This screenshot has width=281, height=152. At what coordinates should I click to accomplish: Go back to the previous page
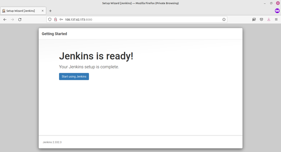click(x=5, y=20)
